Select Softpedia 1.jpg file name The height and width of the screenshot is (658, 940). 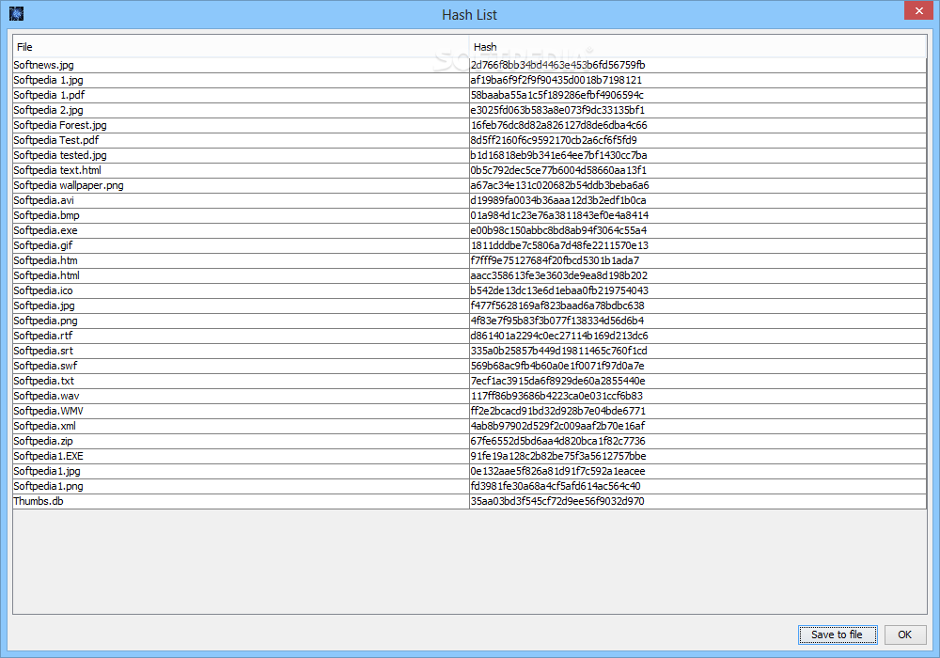[x=49, y=80]
